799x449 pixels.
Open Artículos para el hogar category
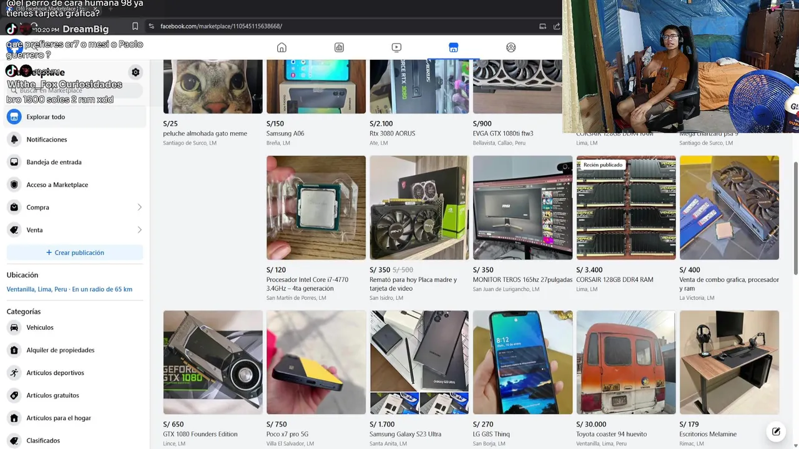click(75, 418)
